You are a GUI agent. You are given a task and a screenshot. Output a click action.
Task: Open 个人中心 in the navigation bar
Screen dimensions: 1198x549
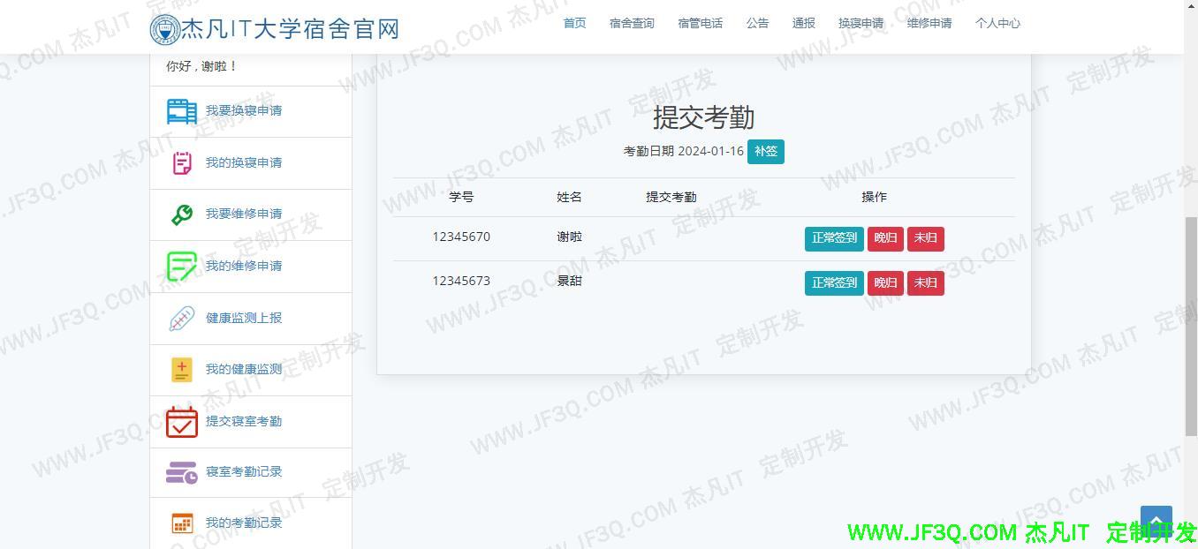[x=997, y=23]
